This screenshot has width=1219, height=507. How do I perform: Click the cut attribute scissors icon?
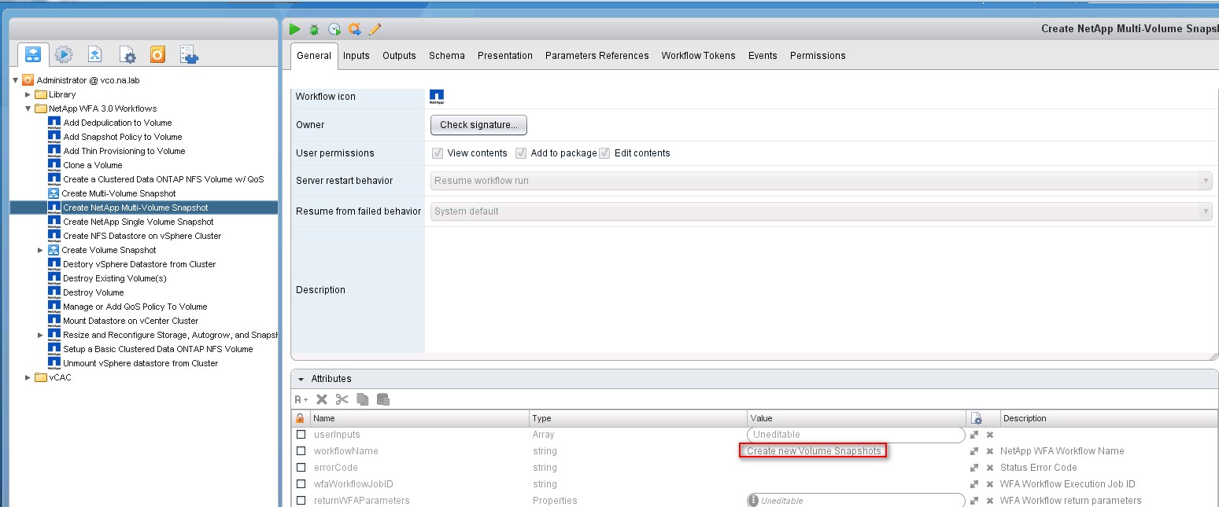click(342, 399)
